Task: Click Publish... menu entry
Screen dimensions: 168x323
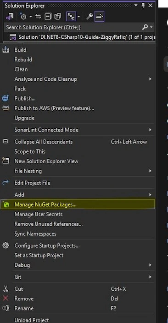Action: click(25, 99)
